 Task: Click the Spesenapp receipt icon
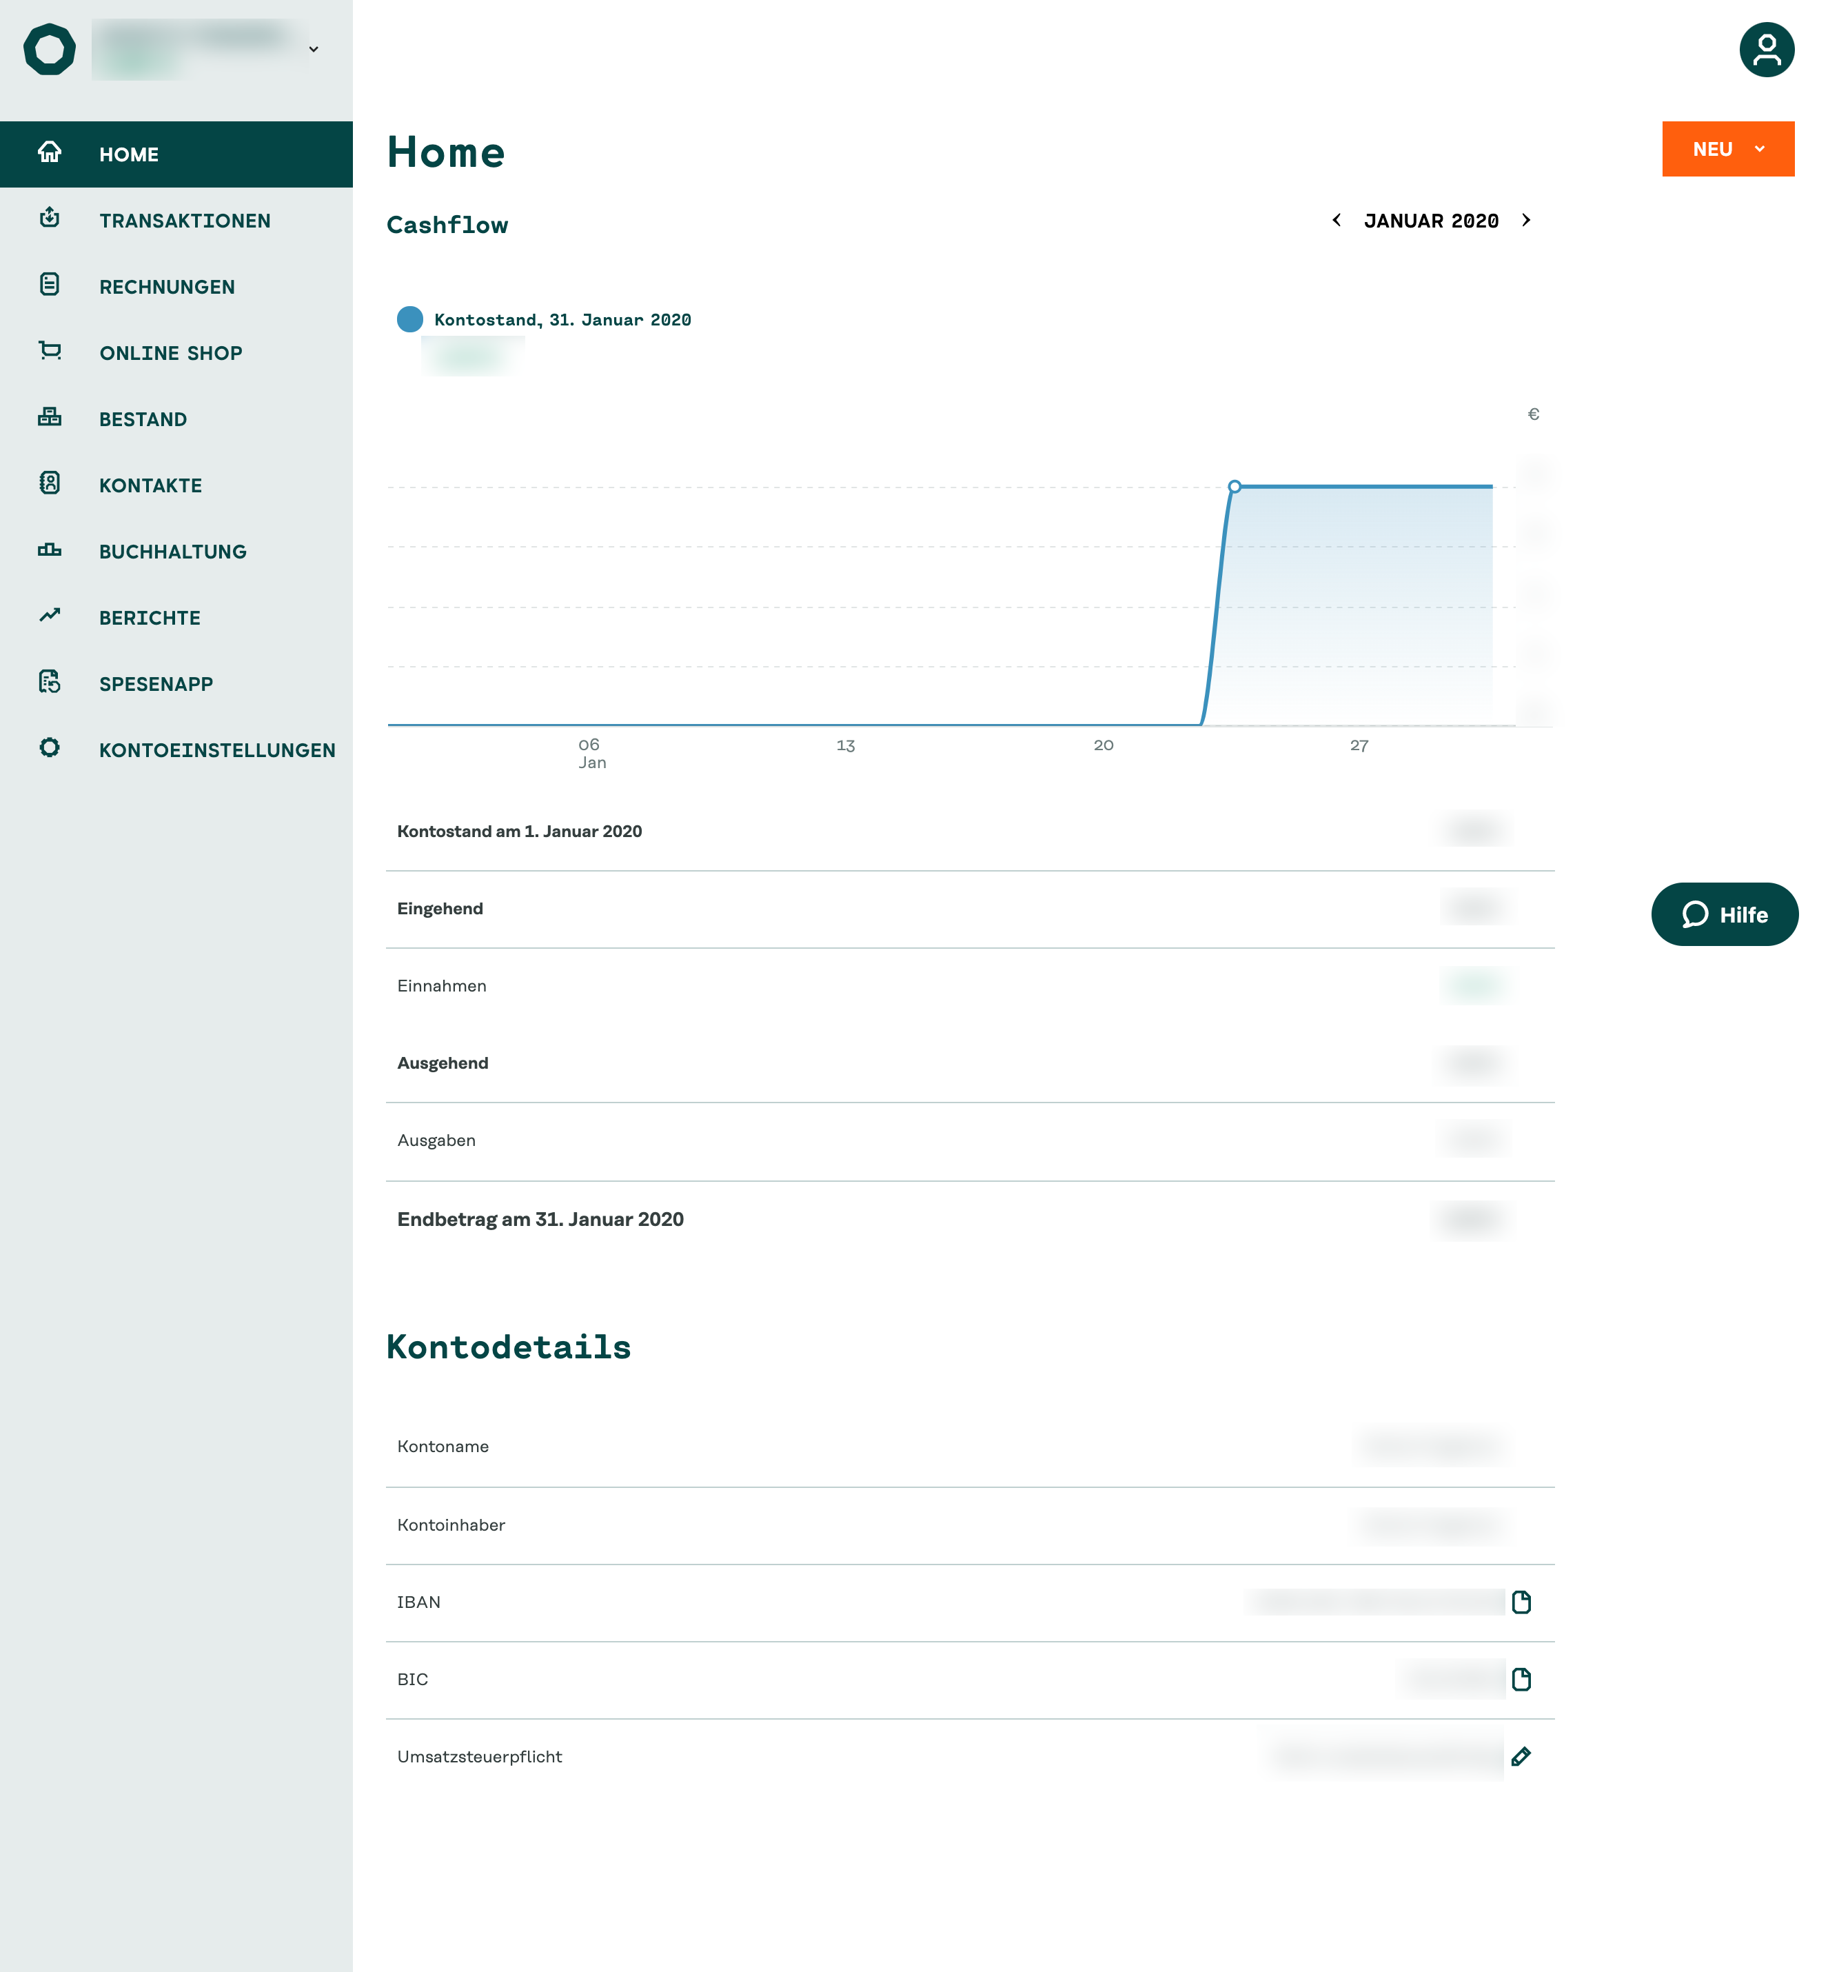coord(50,682)
